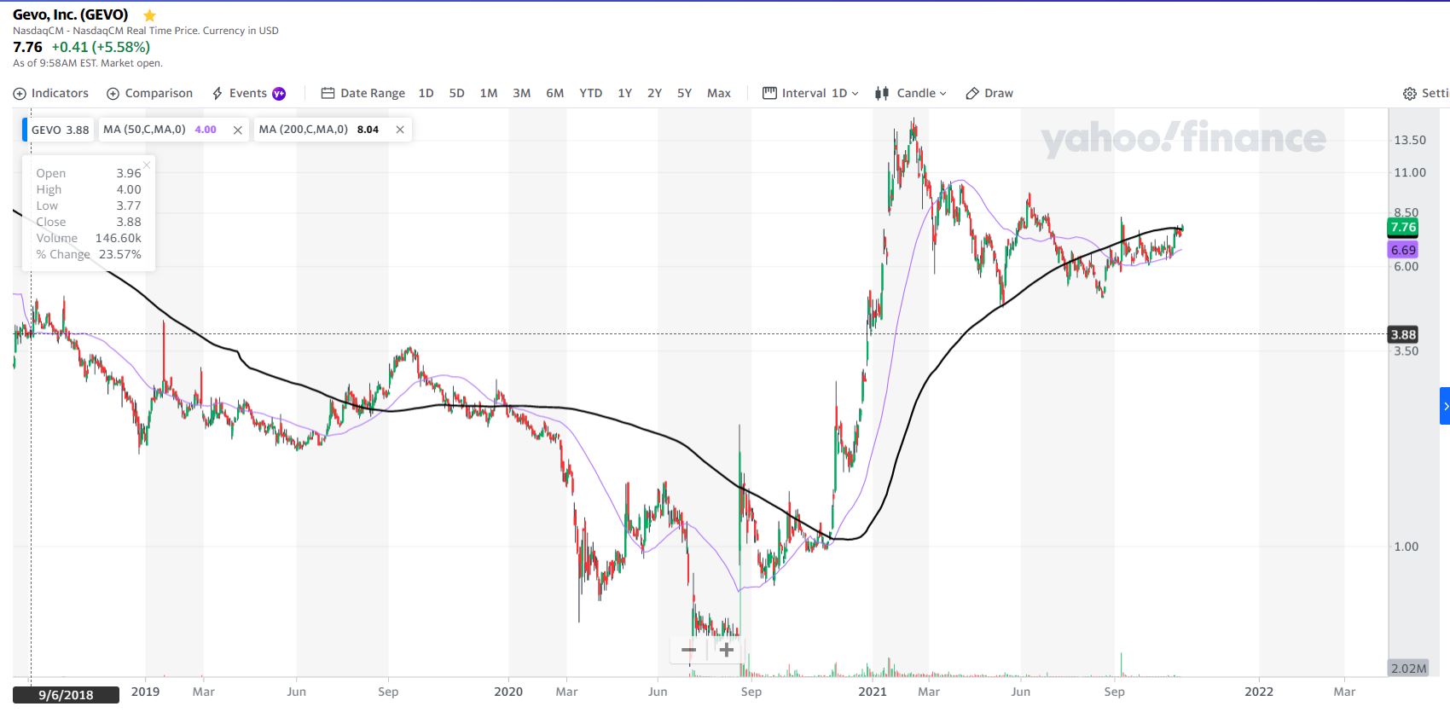The height and width of the screenshot is (718, 1450).
Task: Zoom out with the minus button
Action: coord(689,650)
